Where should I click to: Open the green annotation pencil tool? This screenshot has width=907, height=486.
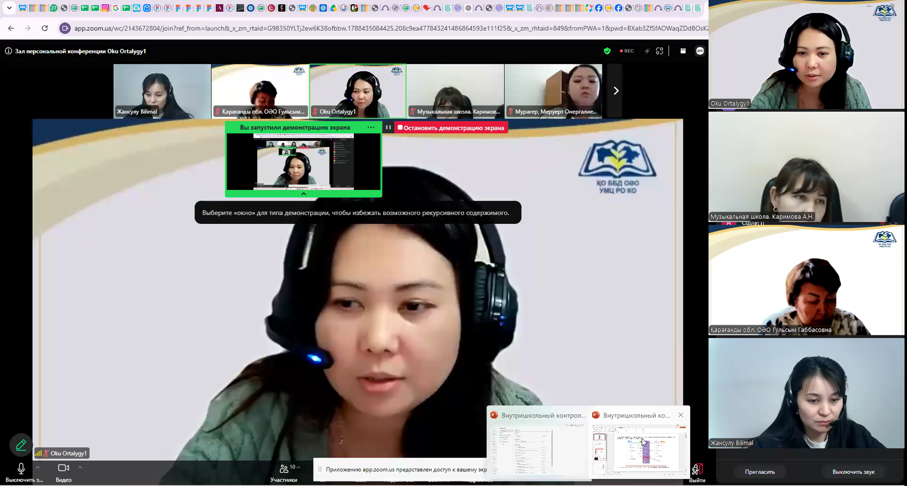21,445
